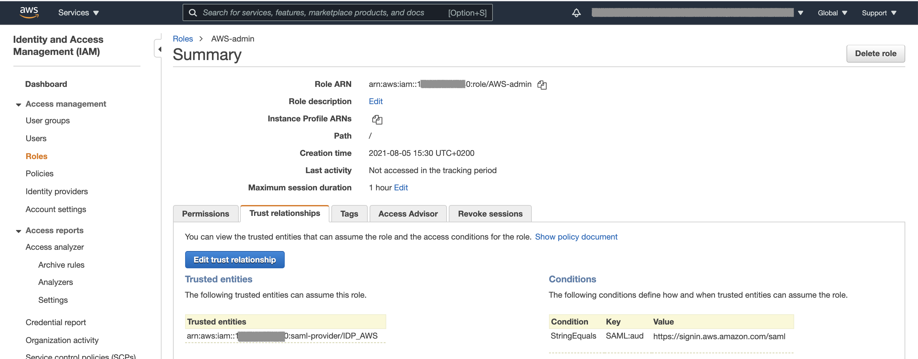The height and width of the screenshot is (359, 918).
Task: Click Show policy document link
Action: (576, 237)
